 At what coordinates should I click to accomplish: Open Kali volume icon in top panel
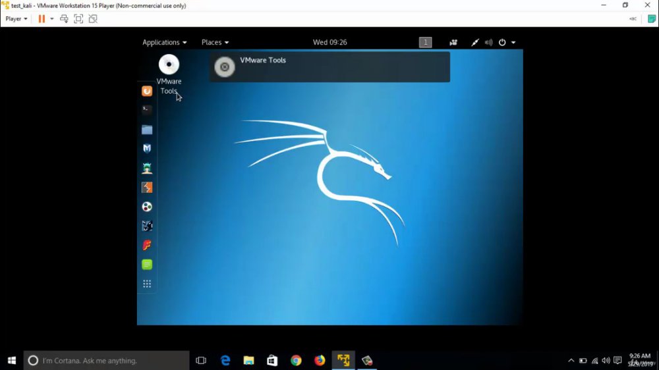(x=488, y=42)
